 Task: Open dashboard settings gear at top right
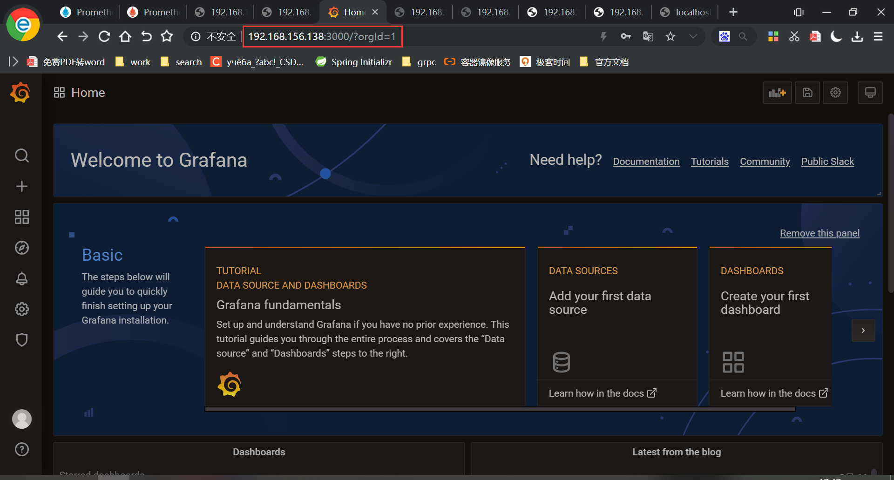click(x=835, y=93)
